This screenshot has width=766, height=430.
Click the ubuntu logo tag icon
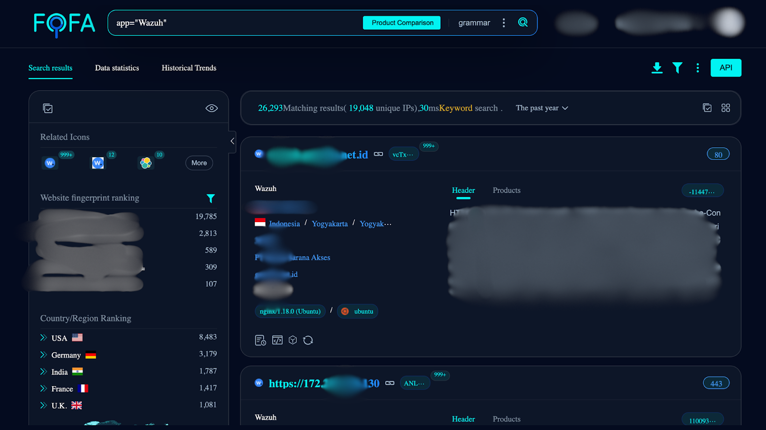pos(345,312)
